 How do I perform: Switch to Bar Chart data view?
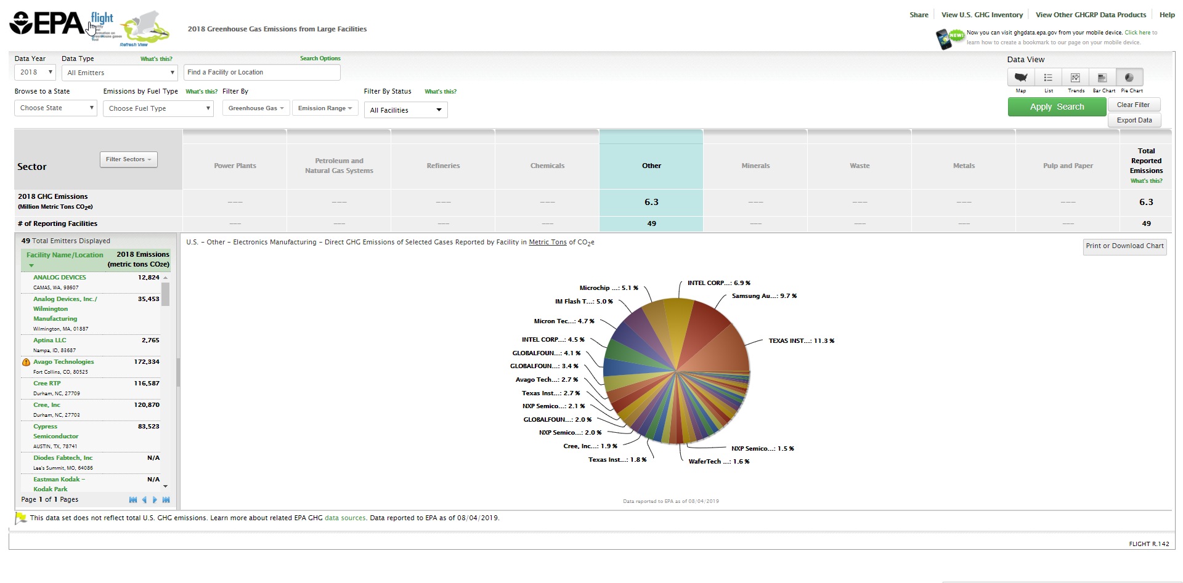click(x=1102, y=78)
